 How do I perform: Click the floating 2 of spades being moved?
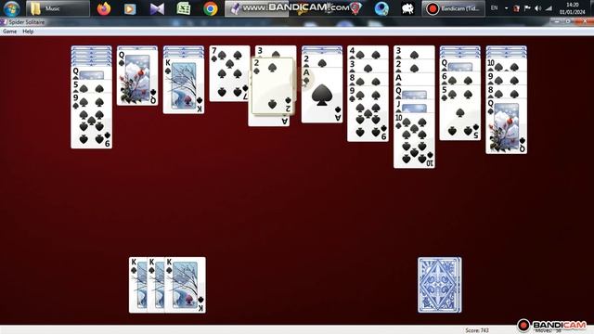(x=272, y=85)
